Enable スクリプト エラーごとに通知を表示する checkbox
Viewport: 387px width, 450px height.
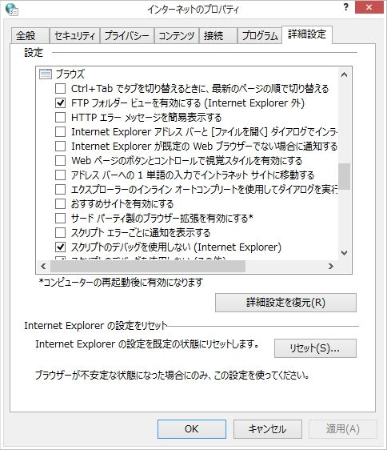(x=60, y=232)
